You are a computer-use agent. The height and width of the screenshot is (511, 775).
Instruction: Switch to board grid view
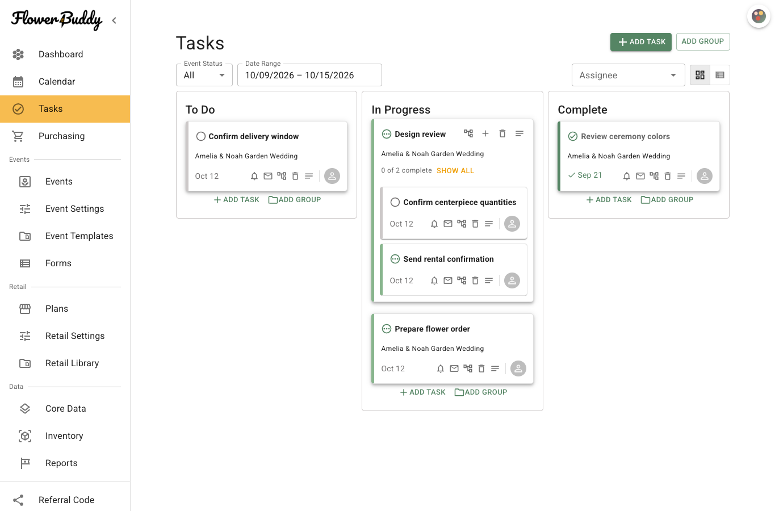700,75
